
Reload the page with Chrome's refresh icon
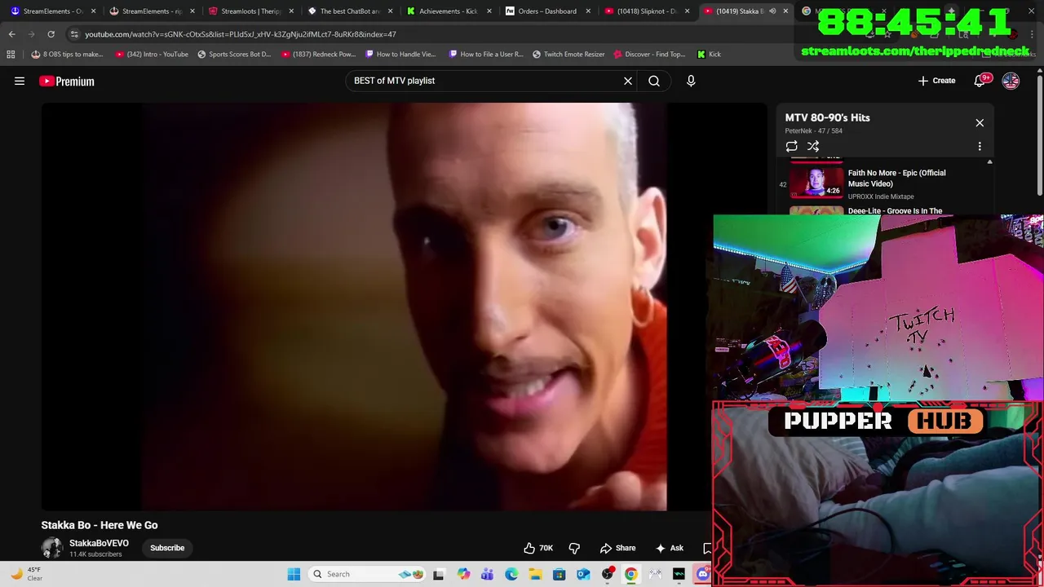[x=51, y=34]
